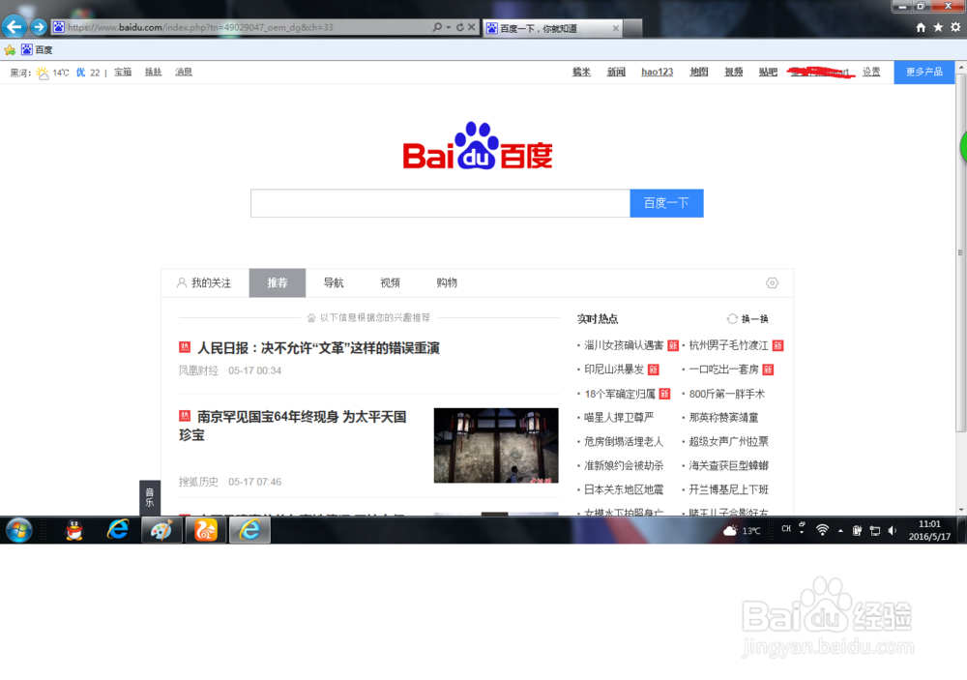This screenshot has height=680, width=967.
Task: Click the browser Back arrow button
Action: pyautogui.click(x=15, y=26)
